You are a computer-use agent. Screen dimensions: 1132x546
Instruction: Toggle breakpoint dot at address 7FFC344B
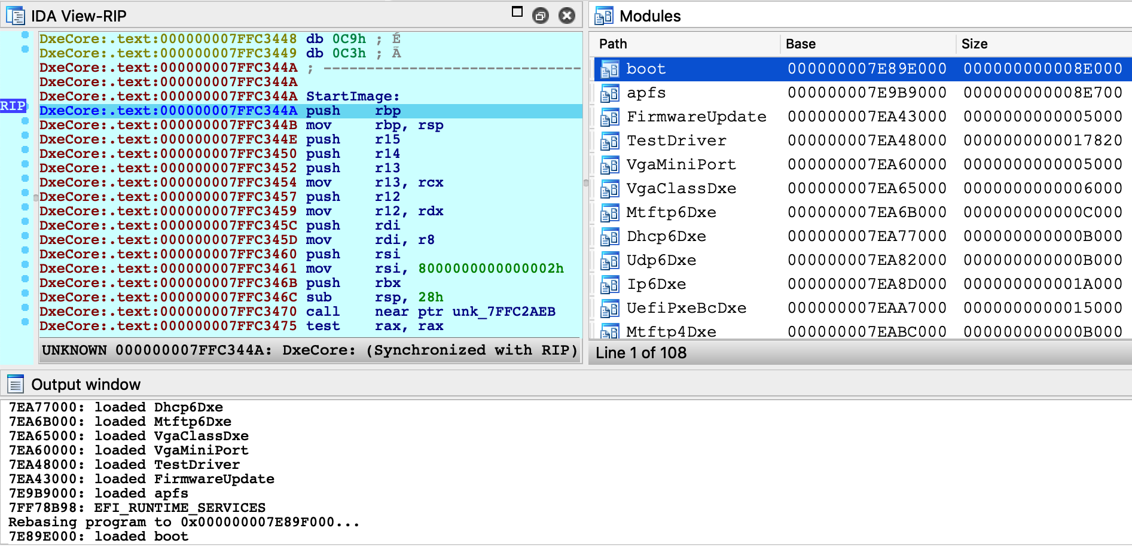coord(25,121)
